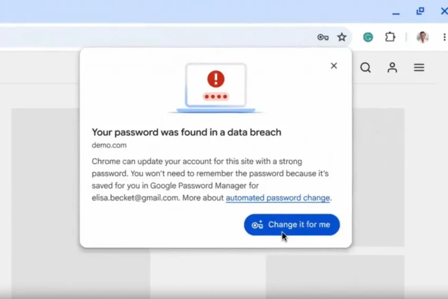448x299 pixels.
Task: Click the Change it for me button
Action: 291,225
